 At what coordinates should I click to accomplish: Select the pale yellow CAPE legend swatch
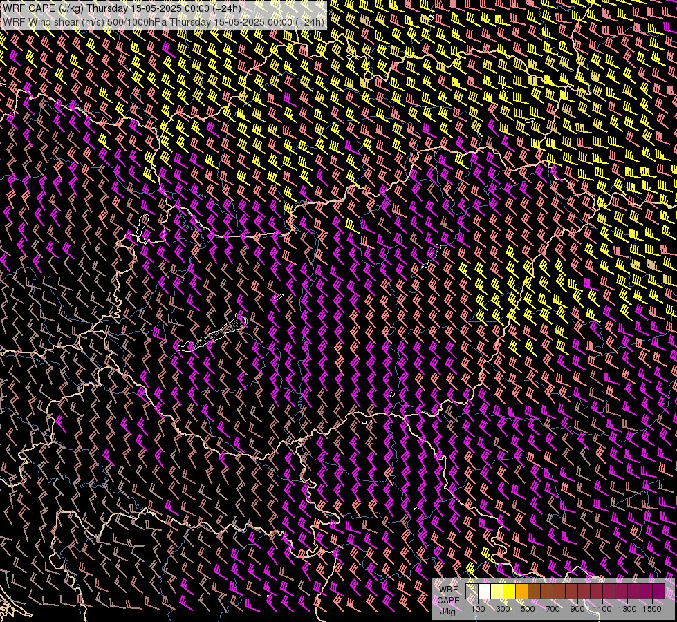(497, 591)
